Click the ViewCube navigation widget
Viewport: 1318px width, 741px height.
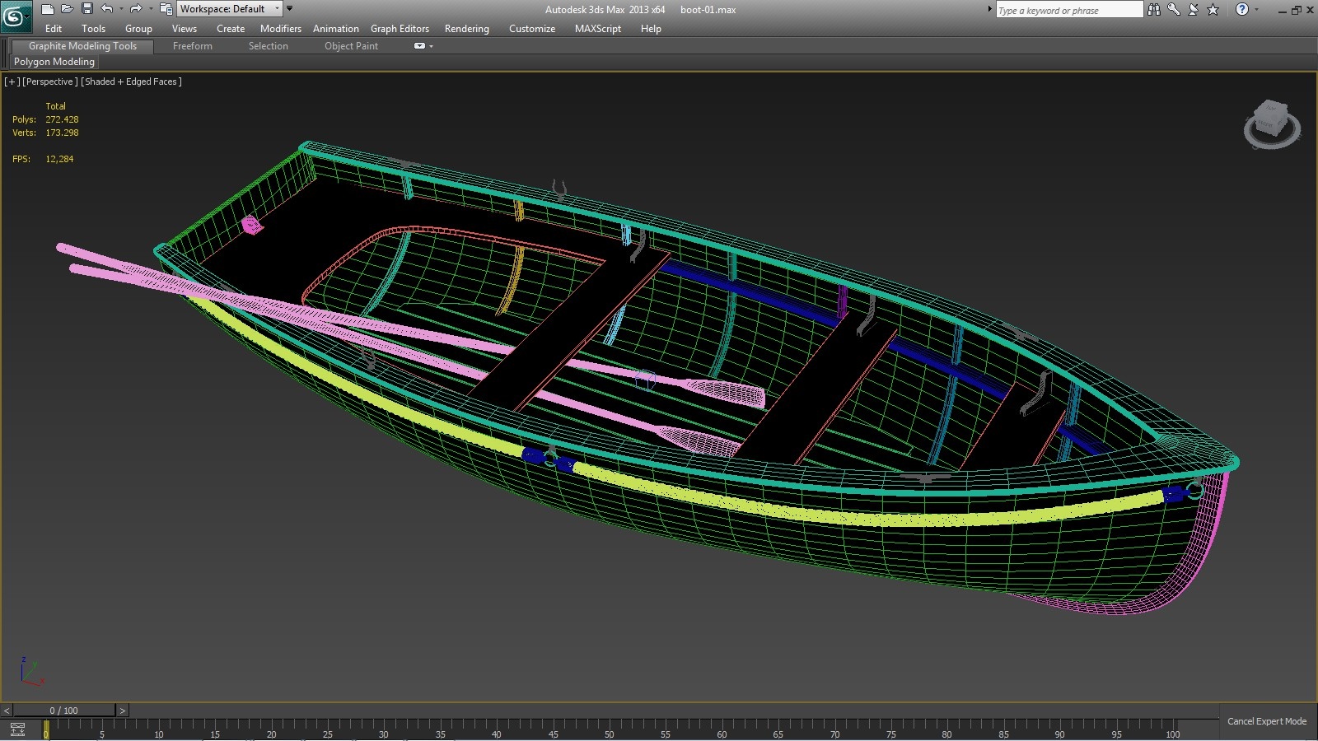(x=1272, y=124)
